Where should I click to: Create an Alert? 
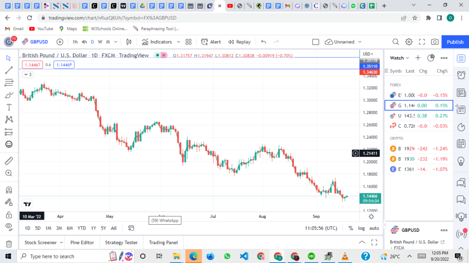click(211, 42)
